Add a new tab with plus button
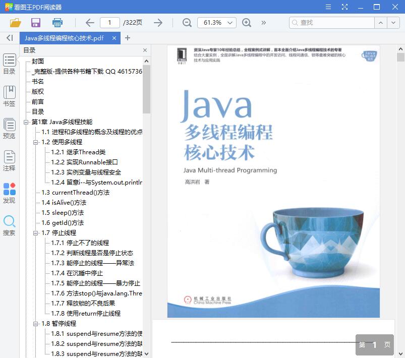Image resolution: width=405 pixels, height=358 pixels. 127,38
